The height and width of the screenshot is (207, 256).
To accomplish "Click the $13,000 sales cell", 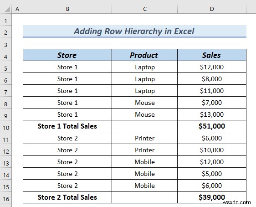I will tap(212, 114).
